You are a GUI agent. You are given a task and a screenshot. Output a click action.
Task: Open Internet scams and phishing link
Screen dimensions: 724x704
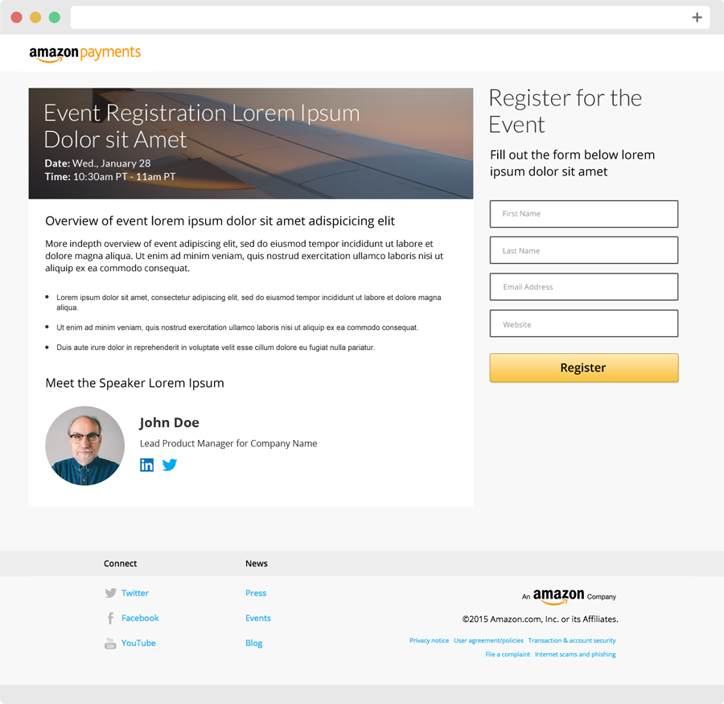coord(575,654)
